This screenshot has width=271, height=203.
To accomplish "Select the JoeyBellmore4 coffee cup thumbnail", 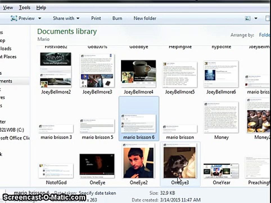I will pos(138,74).
